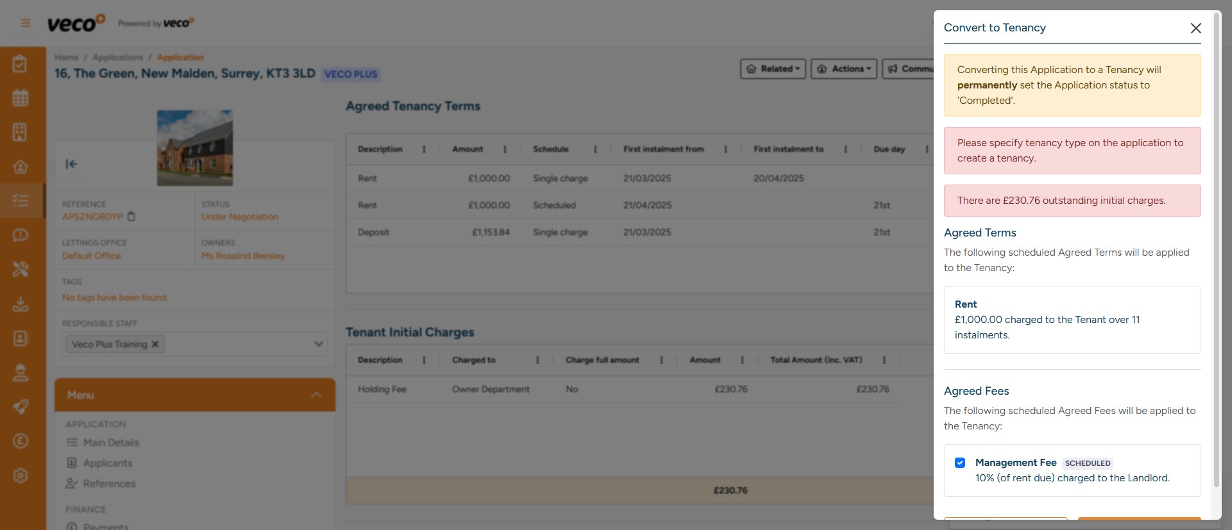1232x530 pixels.
Task: Collapse the side panel arrow icon
Action: pyautogui.click(x=71, y=164)
